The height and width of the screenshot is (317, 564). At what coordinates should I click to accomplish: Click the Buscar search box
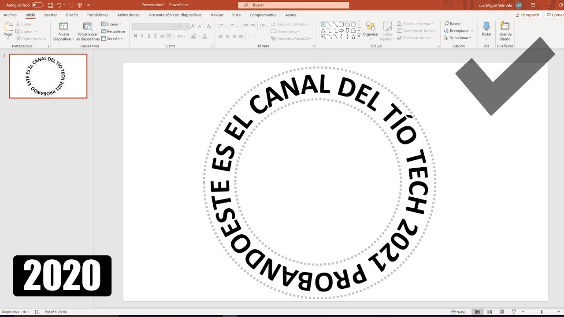coord(293,5)
